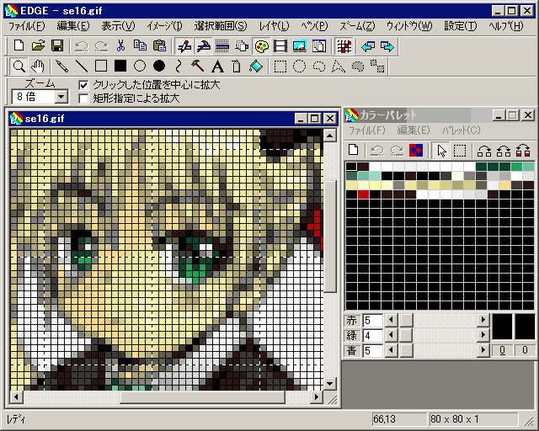The image size is (539, 431).
Task: Select the filled Ellipse tool
Action: coord(159,66)
